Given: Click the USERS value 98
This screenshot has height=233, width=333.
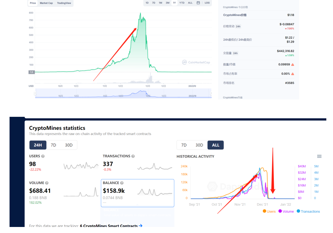Looking at the screenshot, I should (32, 164).
